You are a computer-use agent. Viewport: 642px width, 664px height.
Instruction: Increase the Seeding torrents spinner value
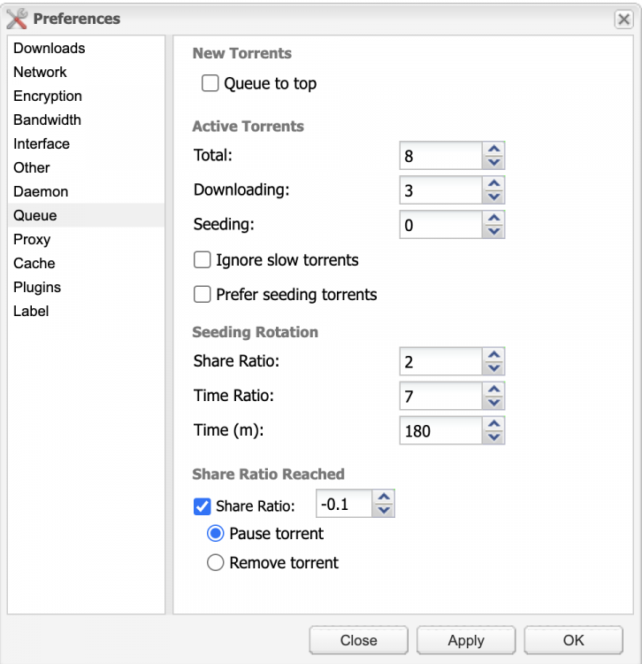click(493, 218)
